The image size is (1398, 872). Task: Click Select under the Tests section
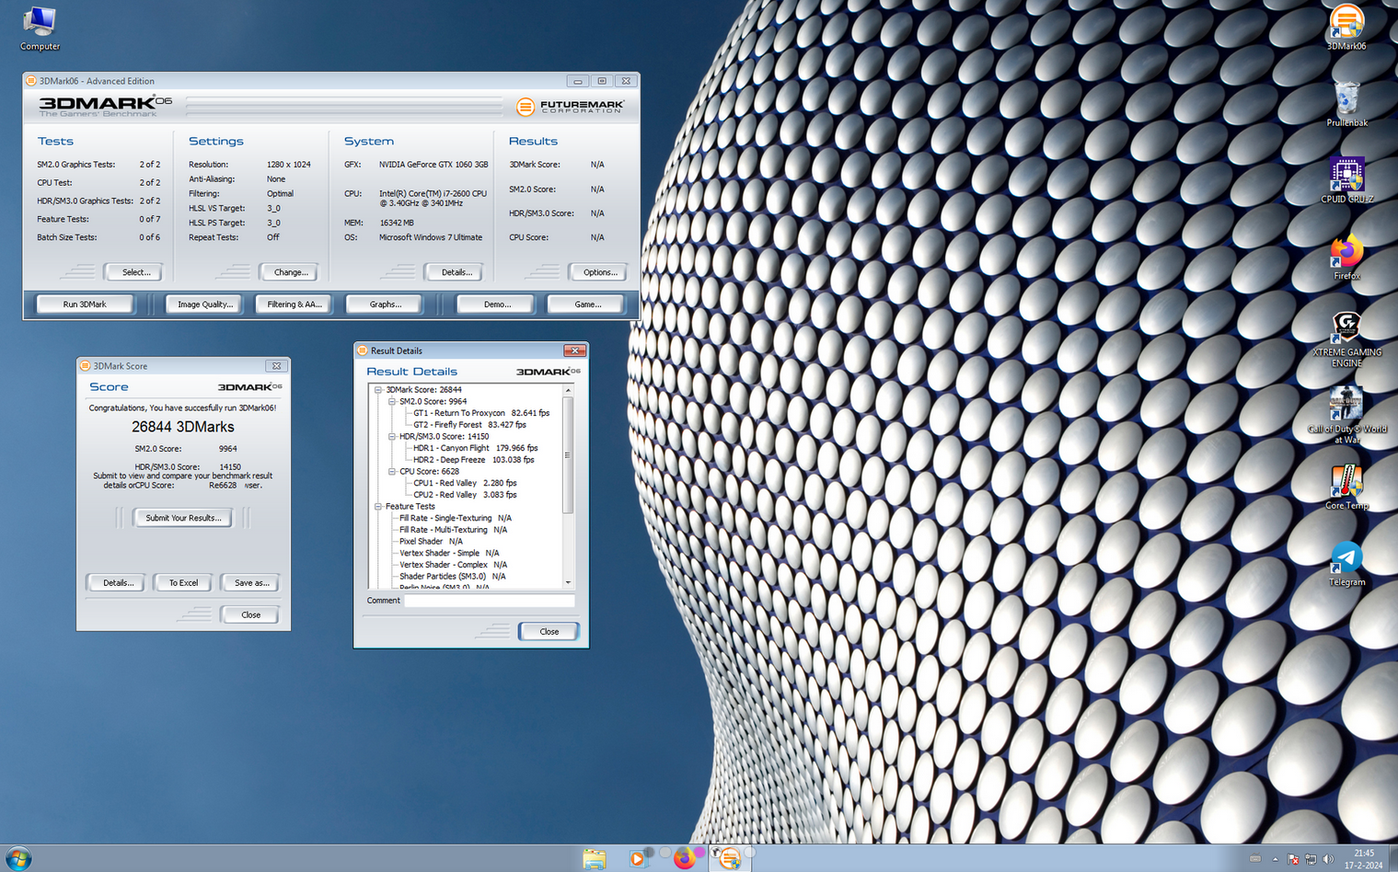coord(135,272)
